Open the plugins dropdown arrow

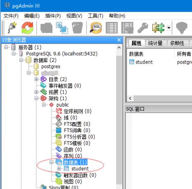click(169, 28)
